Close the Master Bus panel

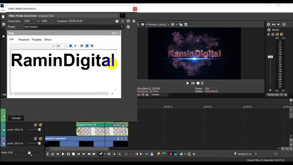click(286, 95)
